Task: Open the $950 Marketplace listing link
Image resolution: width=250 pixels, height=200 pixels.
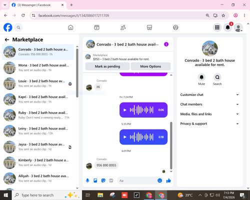Action: [121, 59]
